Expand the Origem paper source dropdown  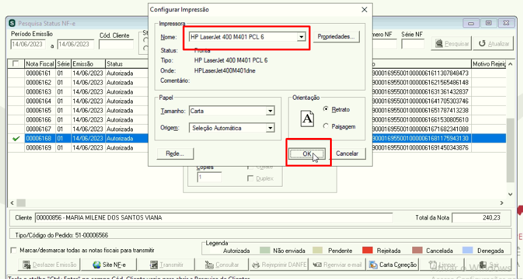pyautogui.click(x=270, y=128)
